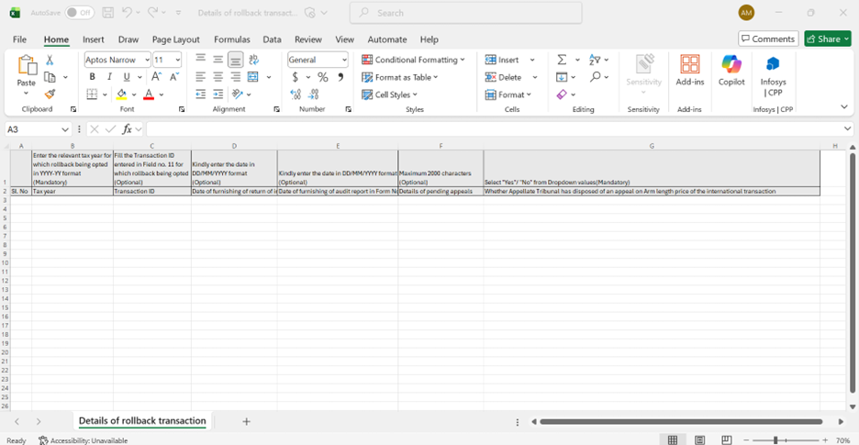Viewport: 859px width, 445px height.
Task: Apply the yellow fill color
Action: pyautogui.click(x=122, y=95)
